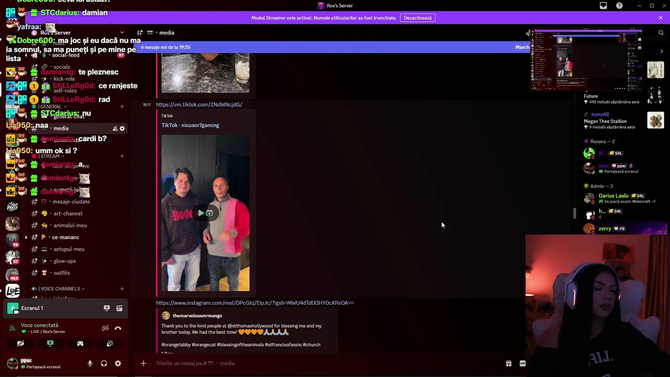Open server with 57 notification badge

tap(13, 257)
